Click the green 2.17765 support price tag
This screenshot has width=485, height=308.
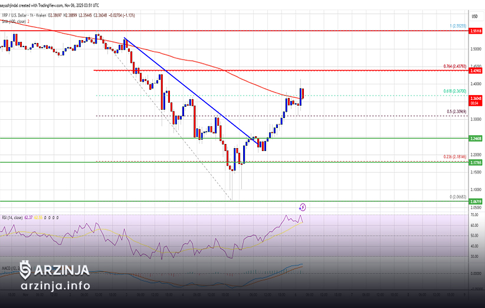tap(476, 162)
